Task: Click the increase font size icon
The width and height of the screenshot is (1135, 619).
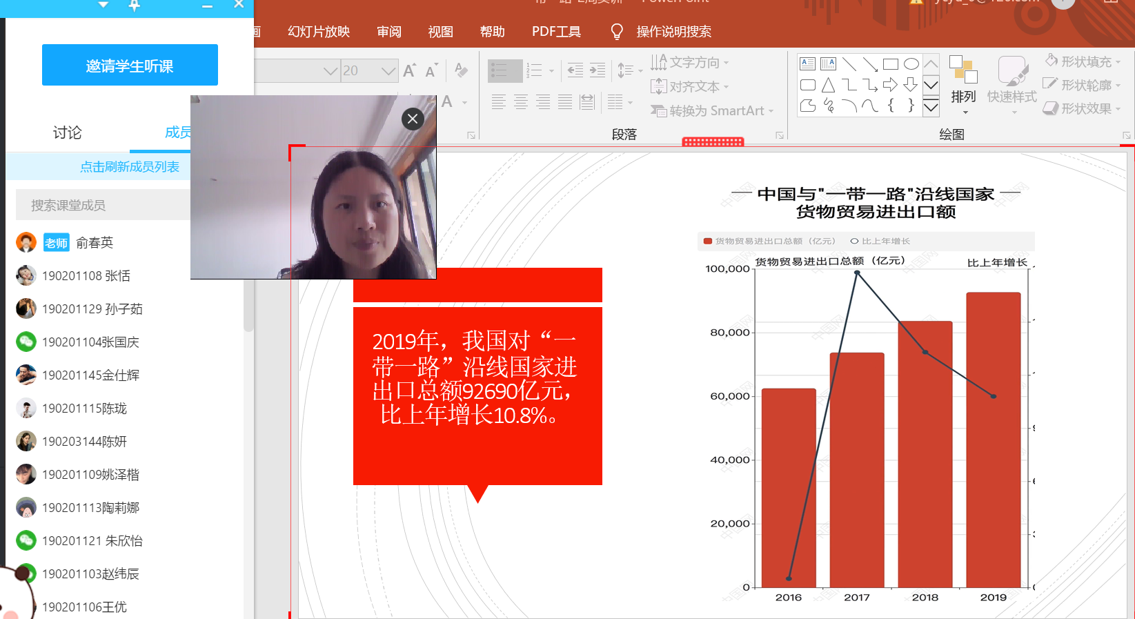Action: [409, 70]
